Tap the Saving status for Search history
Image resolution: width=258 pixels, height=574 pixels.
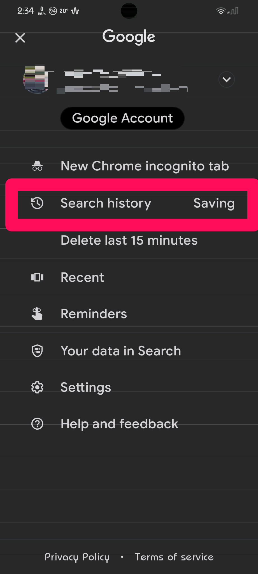tap(214, 203)
